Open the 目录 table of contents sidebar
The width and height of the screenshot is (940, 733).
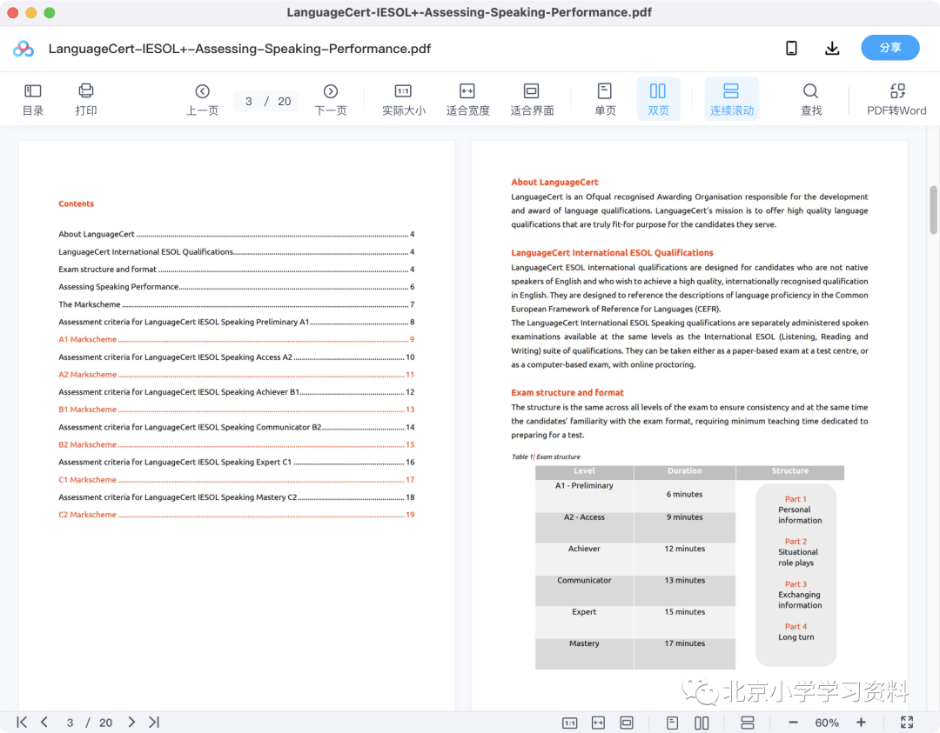(32, 99)
